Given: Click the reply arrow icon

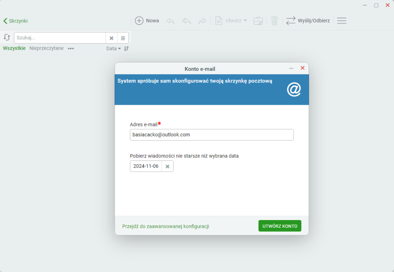Looking at the screenshot, I should coord(170,21).
